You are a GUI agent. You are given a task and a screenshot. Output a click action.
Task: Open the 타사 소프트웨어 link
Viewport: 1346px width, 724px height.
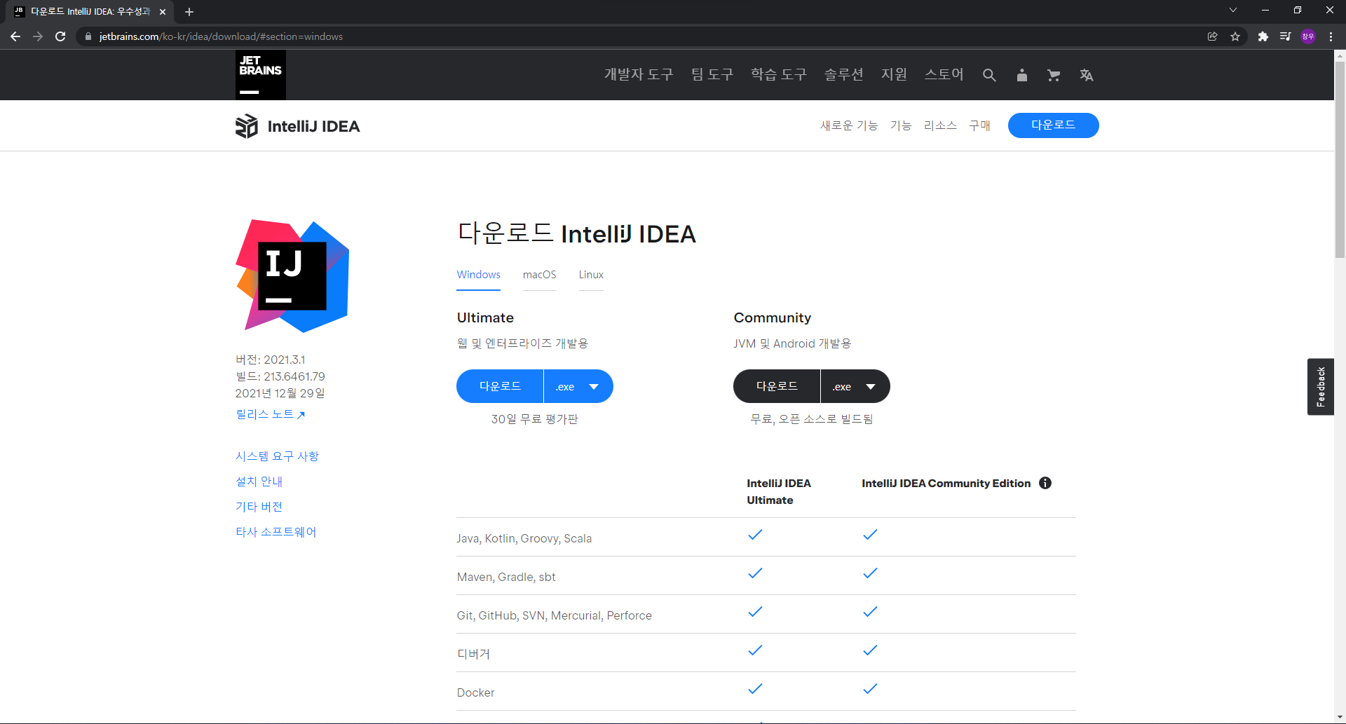pyautogui.click(x=276, y=532)
